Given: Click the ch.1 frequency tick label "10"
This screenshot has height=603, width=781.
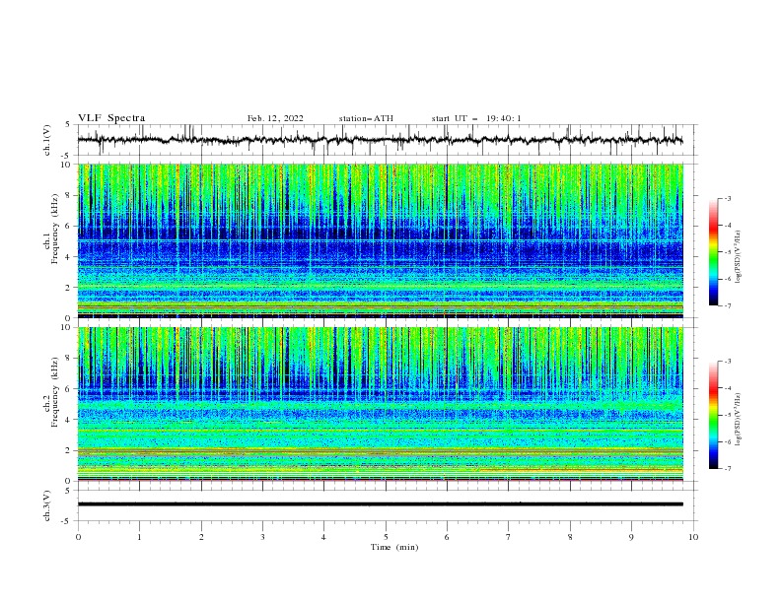Looking at the screenshot, I should pos(66,165).
